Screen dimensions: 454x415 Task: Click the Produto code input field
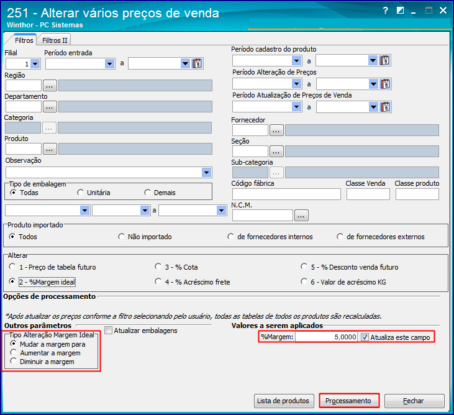click(24, 149)
